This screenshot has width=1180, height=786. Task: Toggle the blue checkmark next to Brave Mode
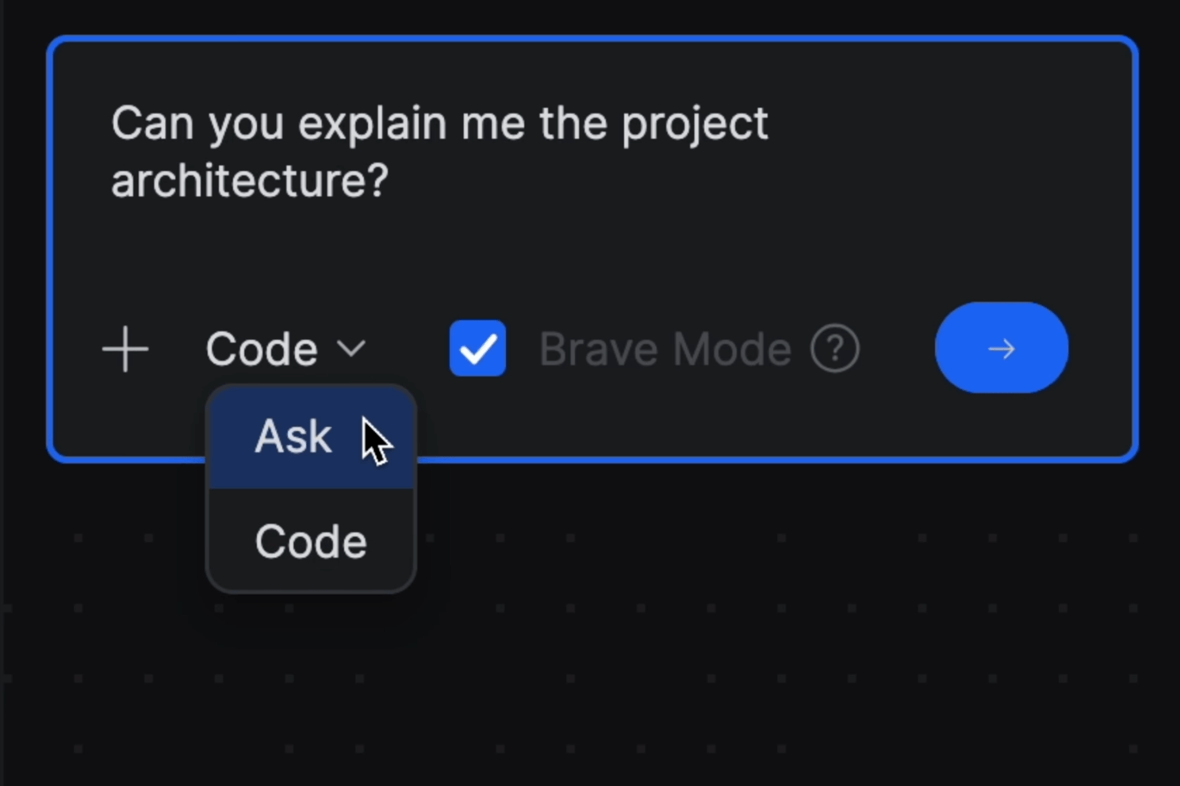point(477,348)
